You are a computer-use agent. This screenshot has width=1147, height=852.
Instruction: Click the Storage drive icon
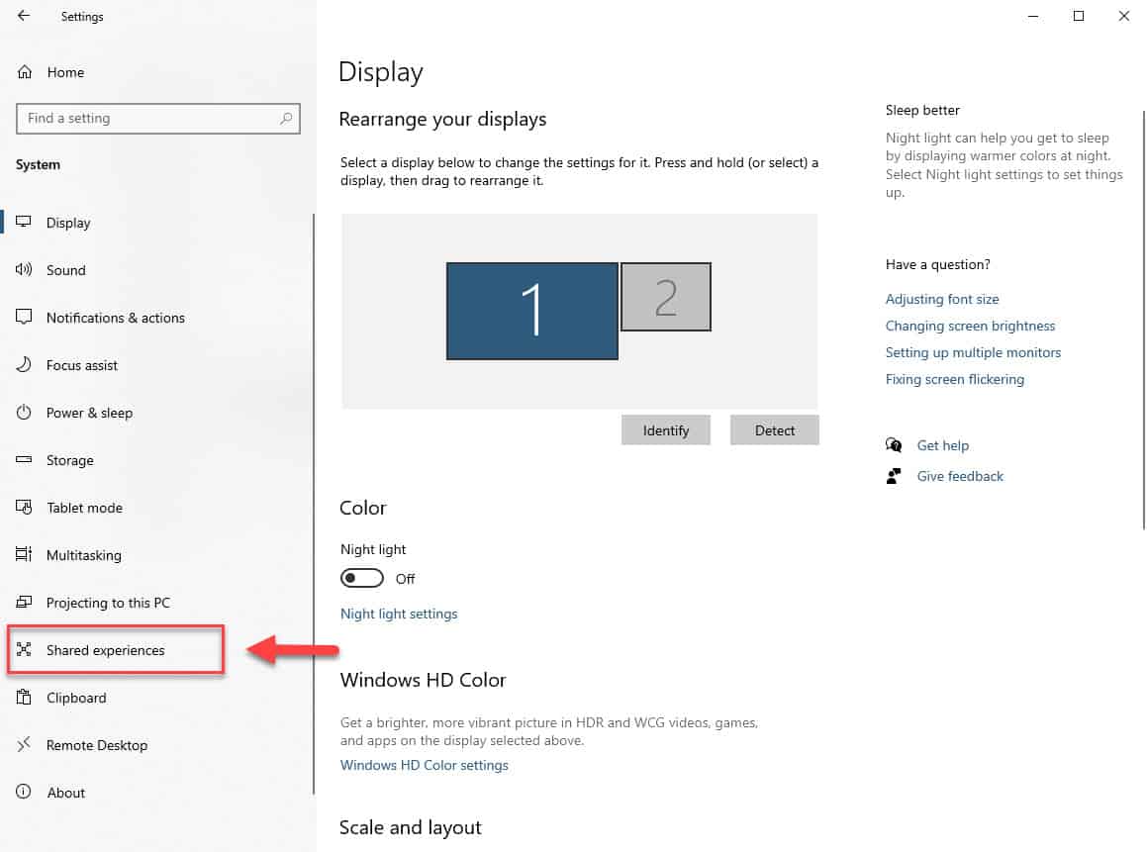[x=24, y=459]
